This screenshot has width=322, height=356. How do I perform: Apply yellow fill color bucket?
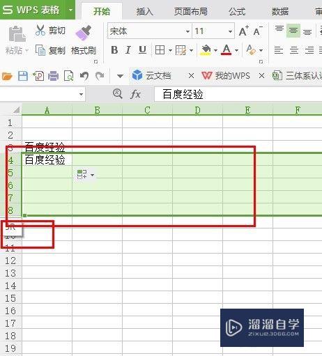206,50
